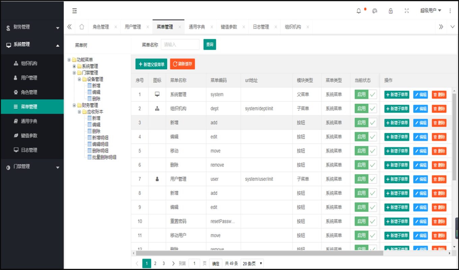459x270 pixels.
Task: Open 键值参数 in the sidebar
Action: [x=32, y=136]
